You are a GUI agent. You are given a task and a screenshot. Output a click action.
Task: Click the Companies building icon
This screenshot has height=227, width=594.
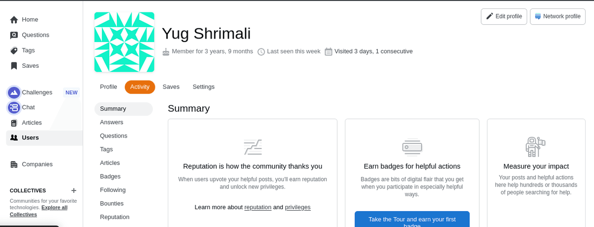click(14, 164)
